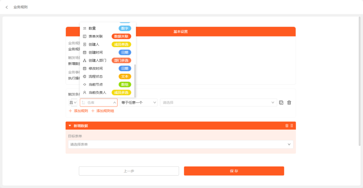The height and width of the screenshot is (188, 363).
Task: Click the 数组 tag on the 当前节点 row
Action: pos(125,84)
